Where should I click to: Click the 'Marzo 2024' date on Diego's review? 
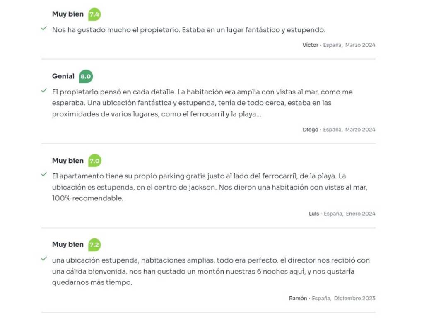click(x=360, y=130)
